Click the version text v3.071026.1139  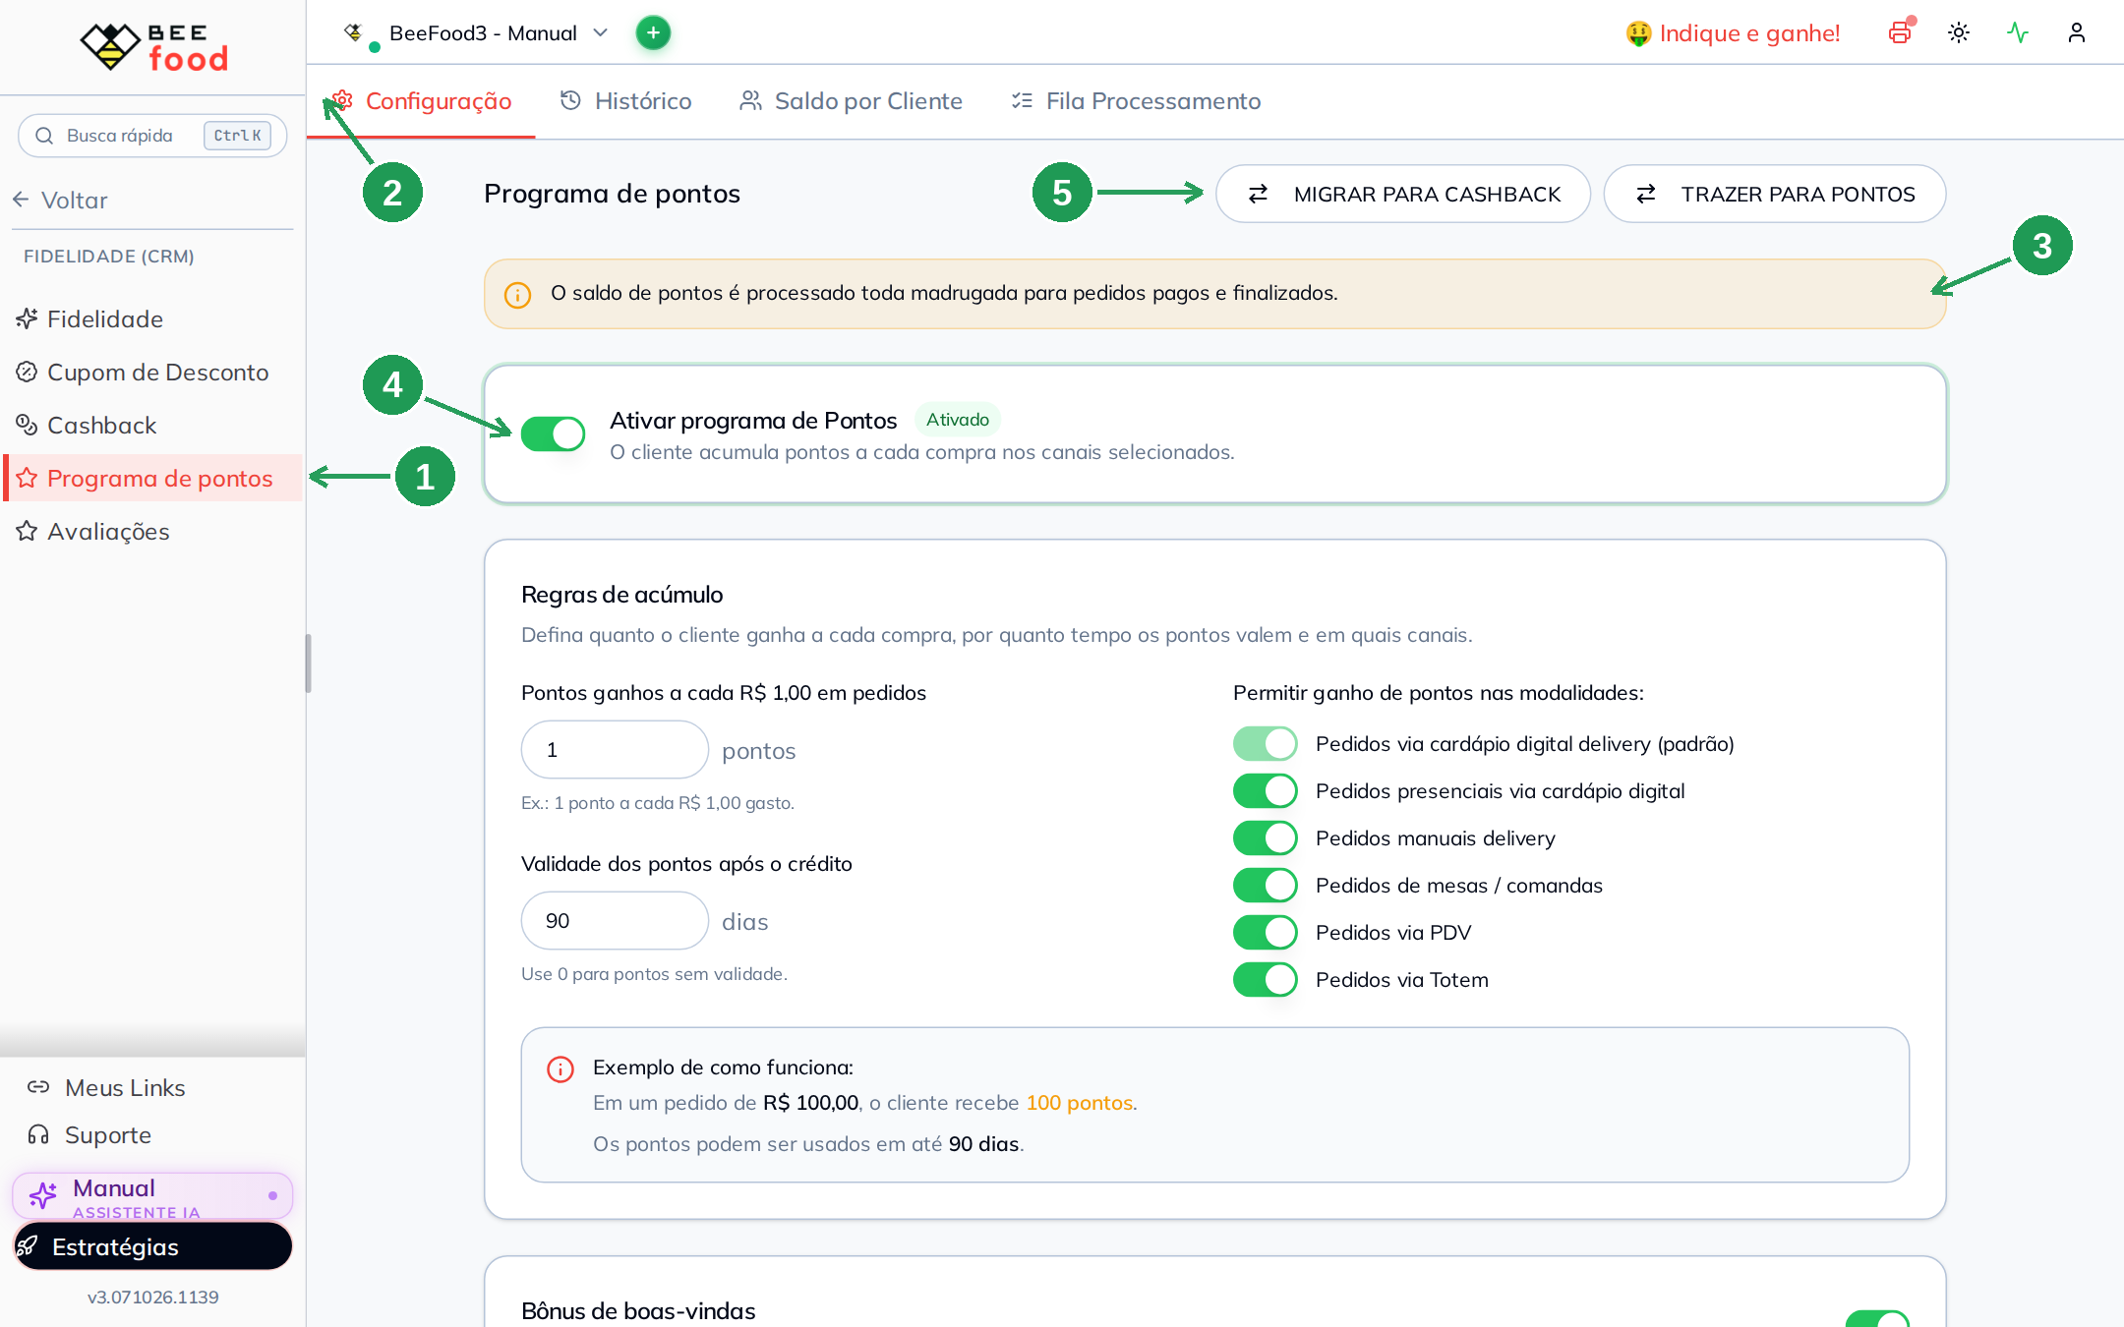pyautogui.click(x=153, y=1297)
